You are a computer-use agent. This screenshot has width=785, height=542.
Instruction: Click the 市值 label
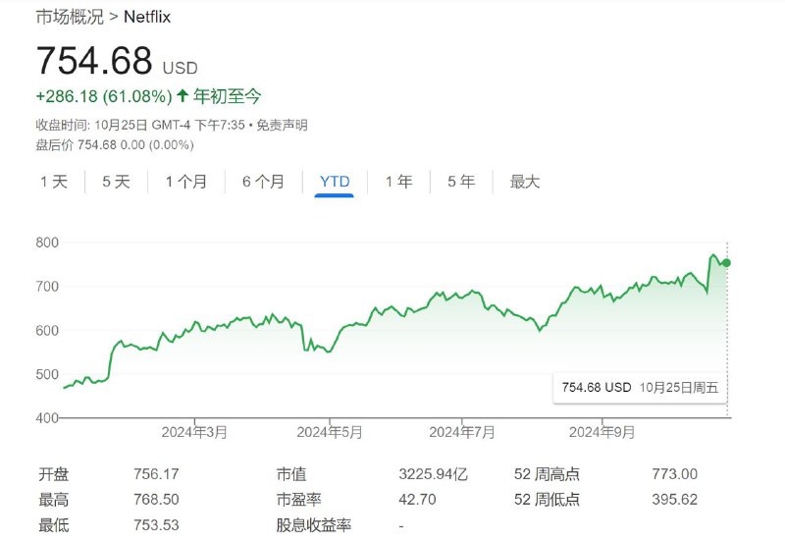click(x=291, y=474)
